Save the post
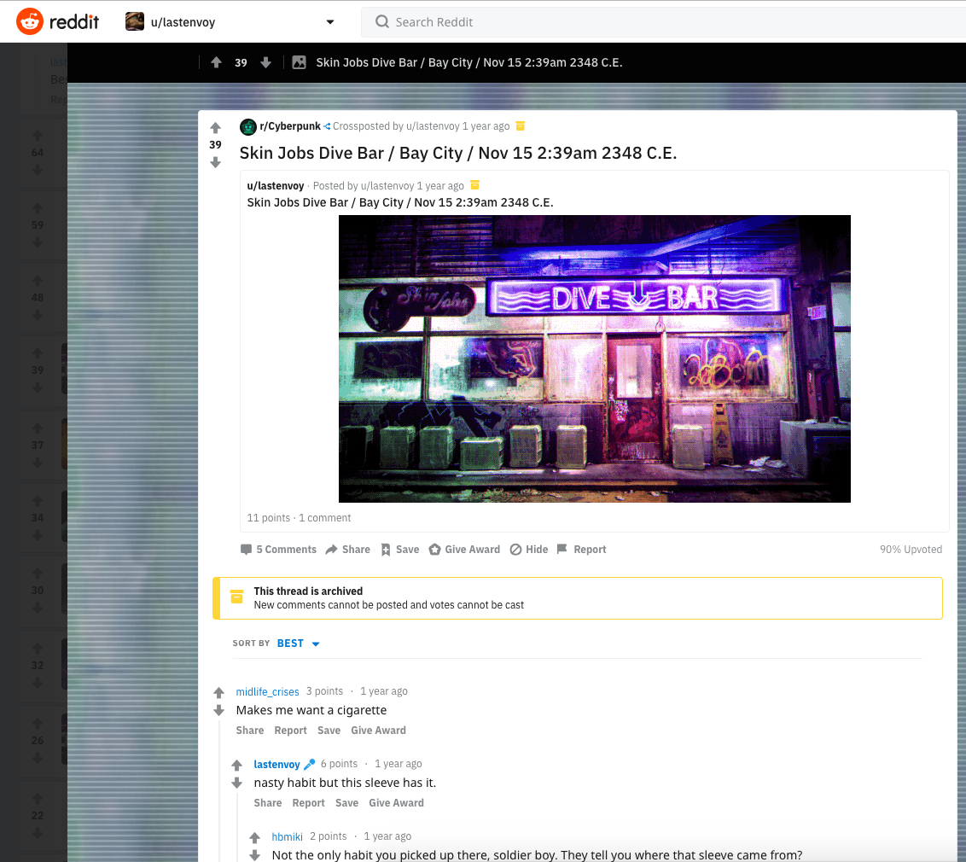 [400, 550]
